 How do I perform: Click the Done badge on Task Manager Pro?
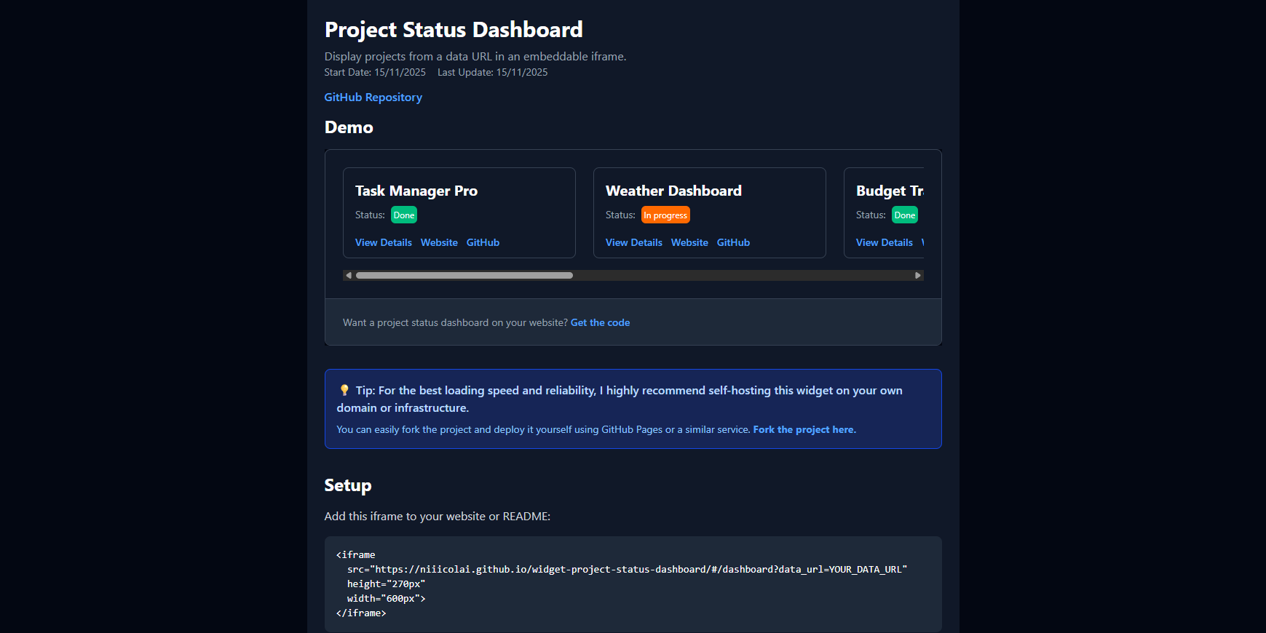pyautogui.click(x=404, y=215)
